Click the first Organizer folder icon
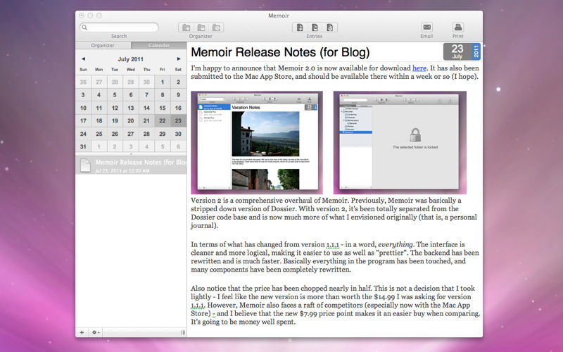The height and width of the screenshot is (352, 563). tap(186, 27)
